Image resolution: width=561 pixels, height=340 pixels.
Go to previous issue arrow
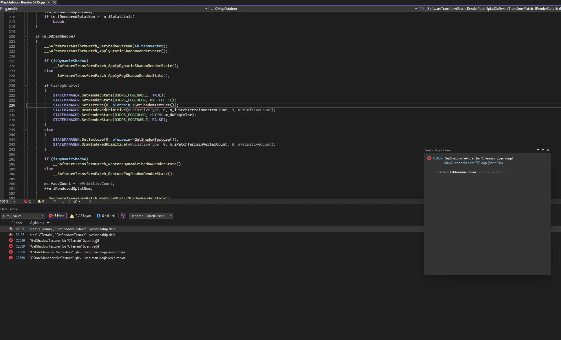[55, 201]
